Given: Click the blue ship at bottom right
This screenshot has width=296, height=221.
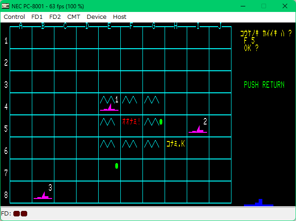Looking at the screenshot, I should tap(259, 202).
